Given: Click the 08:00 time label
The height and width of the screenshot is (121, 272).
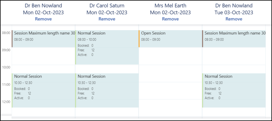Looking at the screenshot, I should click(6, 33).
